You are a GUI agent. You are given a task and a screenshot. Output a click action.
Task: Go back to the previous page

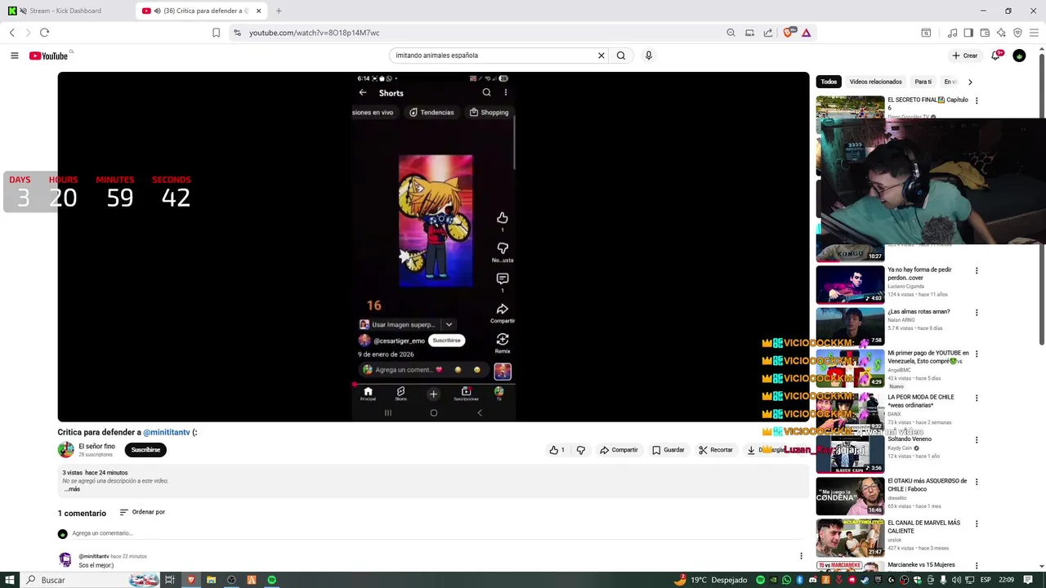[11, 33]
